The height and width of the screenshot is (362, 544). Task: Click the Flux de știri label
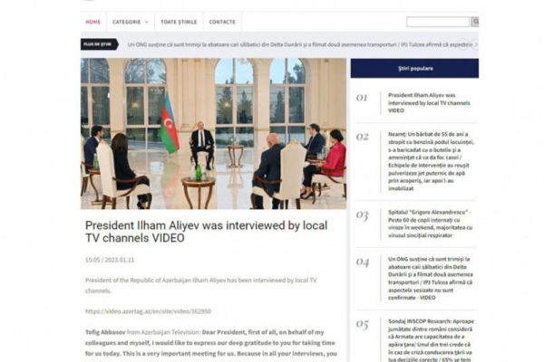click(x=99, y=44)
